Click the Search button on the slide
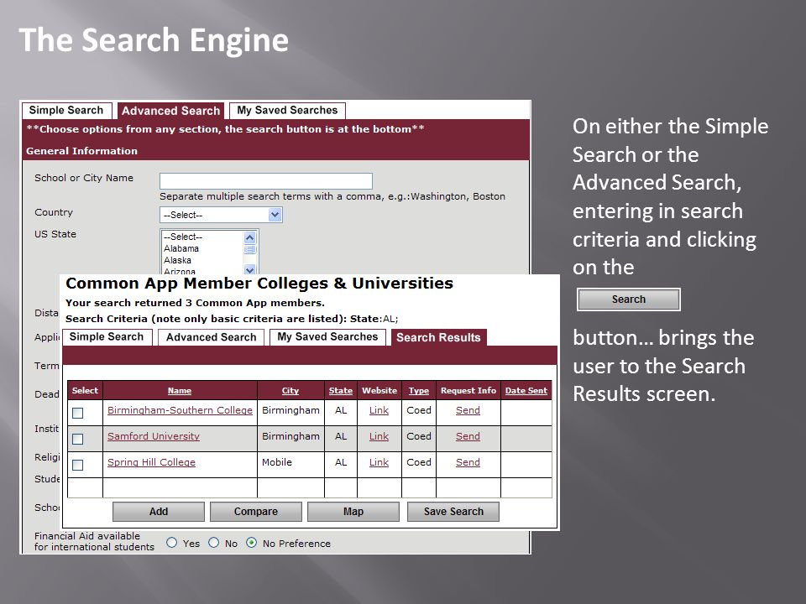The image size is (806, 604). 629,299
